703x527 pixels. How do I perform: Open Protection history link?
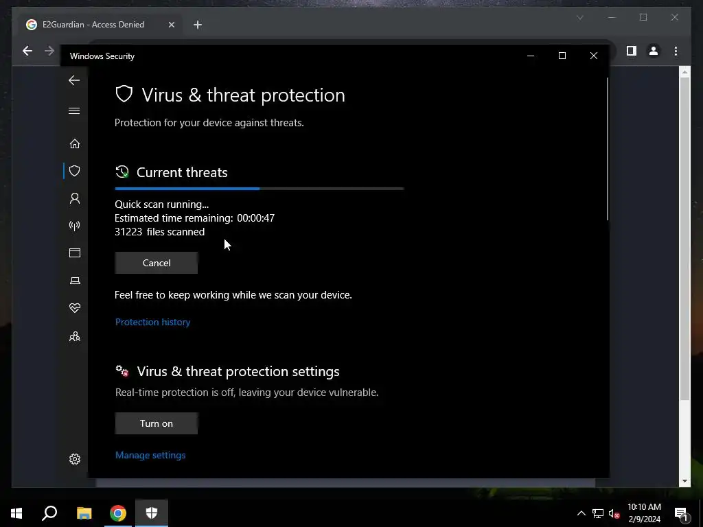point(153,322)
